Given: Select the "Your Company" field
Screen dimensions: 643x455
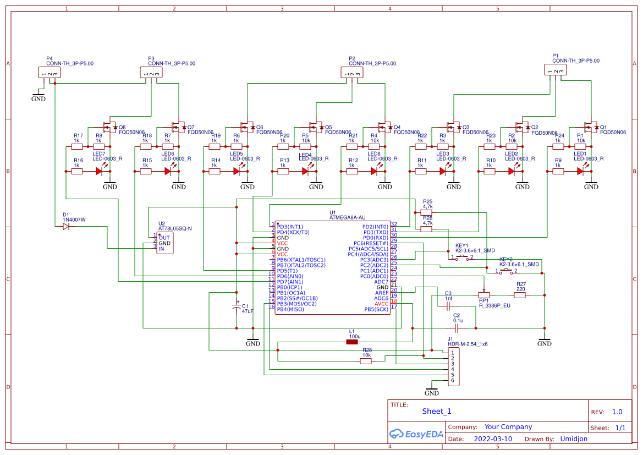Looking at the screenshot, I should (x=508, y=427).
